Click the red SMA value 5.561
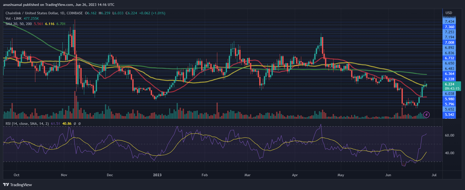 [x=38, y=24]
